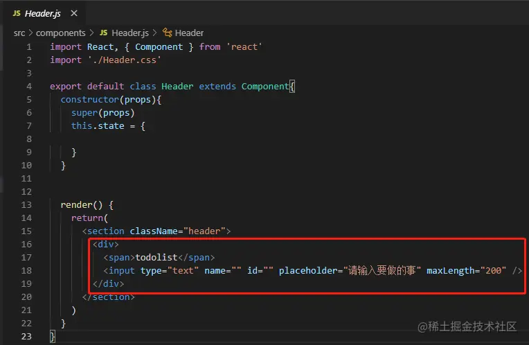This screenshot has height=345, width=529.
Task: Select the Header.js editor tab
Action: point(45,13)
